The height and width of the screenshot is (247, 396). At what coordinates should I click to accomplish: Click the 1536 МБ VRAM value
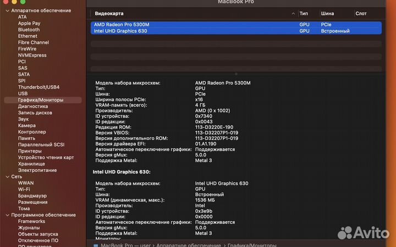[x=205, y=200]
